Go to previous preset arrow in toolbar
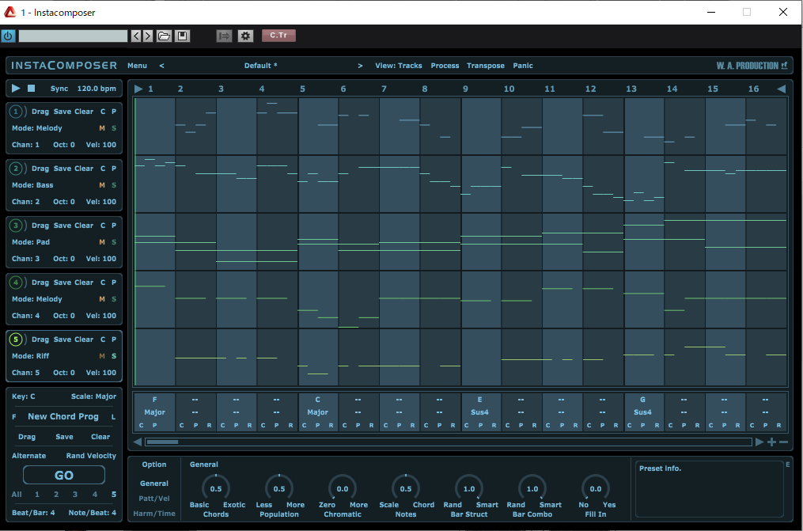This screenshot has height=531, width=803. coord(136,36)
